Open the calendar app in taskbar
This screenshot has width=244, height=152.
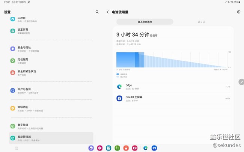point(108,148)
